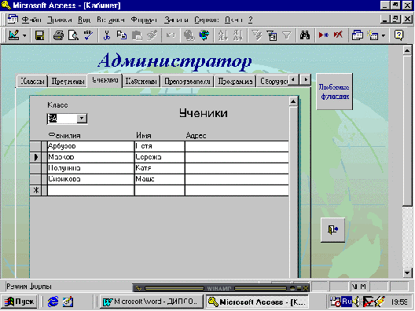415x311 pixels.
Task: Click the Save diskette icon in toolbar
Action: click(x=40, y=35)
